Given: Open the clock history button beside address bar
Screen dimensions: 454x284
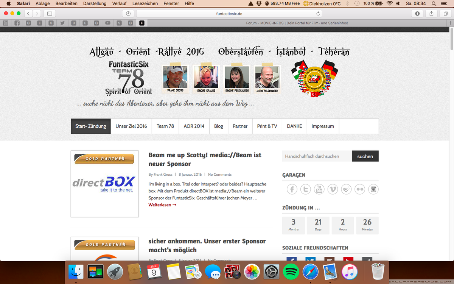Looking at the screenshot, I should (x=128, y=13).
